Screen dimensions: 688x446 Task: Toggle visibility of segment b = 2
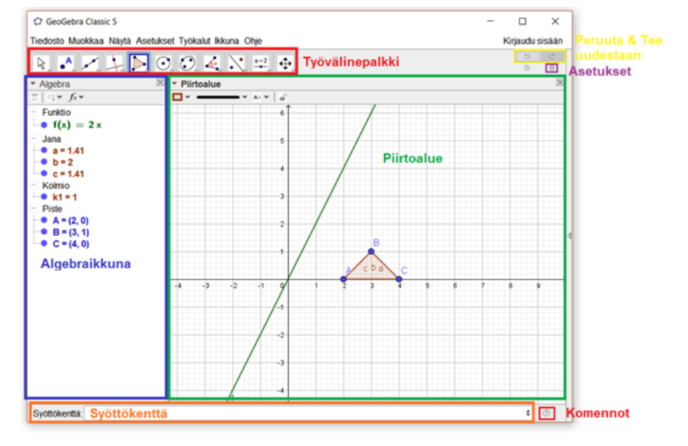click(x=44, y=162)
